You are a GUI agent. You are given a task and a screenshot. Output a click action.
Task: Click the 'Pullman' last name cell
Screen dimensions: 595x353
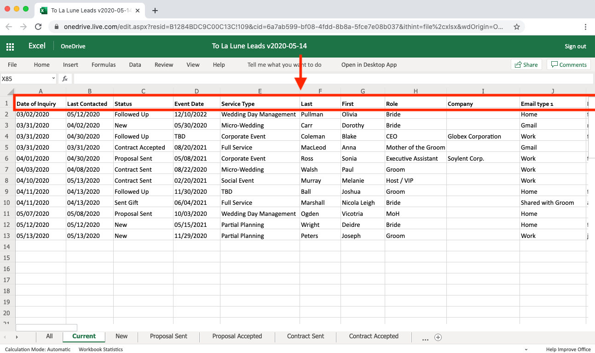[x=320, y=114]
